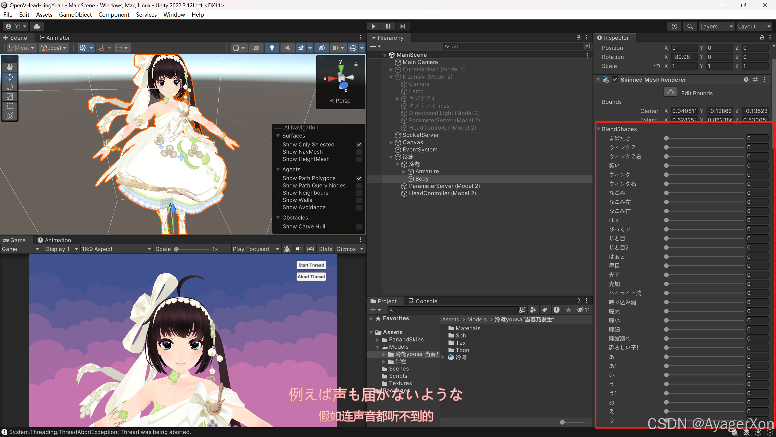Toggle scene audio mute icon
Screen dimensions: 776x437
(288, 48)
